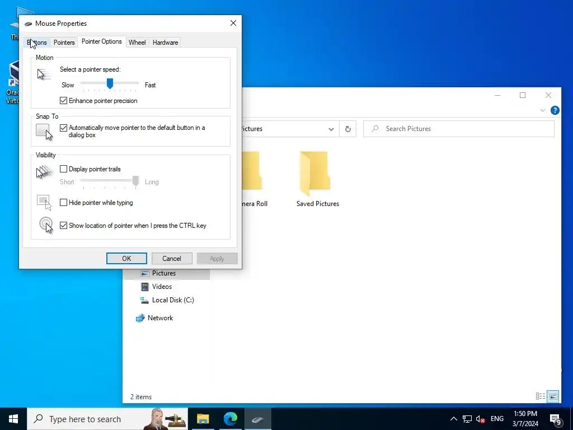Click the search highlight image in taskbar
The image size is (573, 430).
(165, 419)
